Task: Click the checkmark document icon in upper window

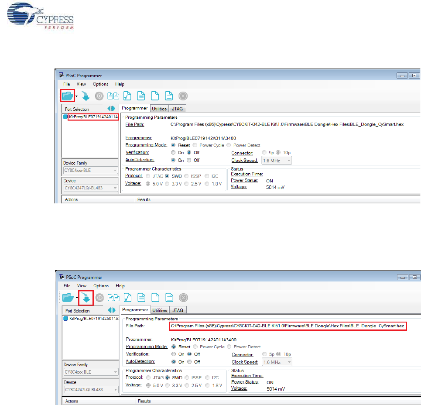Action: pos(127,96)
